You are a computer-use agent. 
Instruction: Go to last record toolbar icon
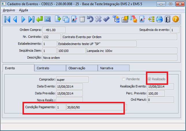(31, 19)
